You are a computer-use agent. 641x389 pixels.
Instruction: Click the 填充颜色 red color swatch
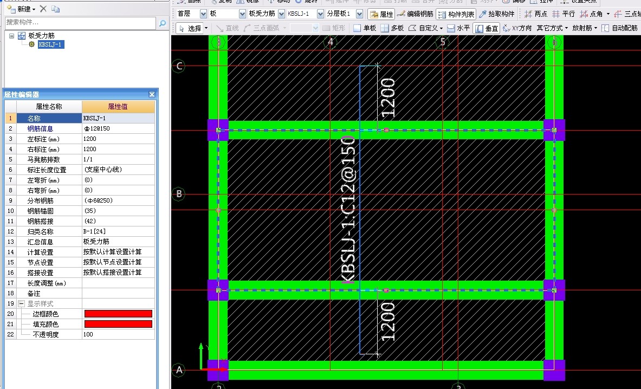(119, 324)
